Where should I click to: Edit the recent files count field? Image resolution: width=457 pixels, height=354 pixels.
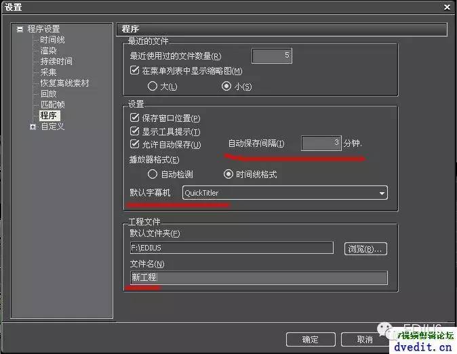pyautogui.click(x=272, y=56)
